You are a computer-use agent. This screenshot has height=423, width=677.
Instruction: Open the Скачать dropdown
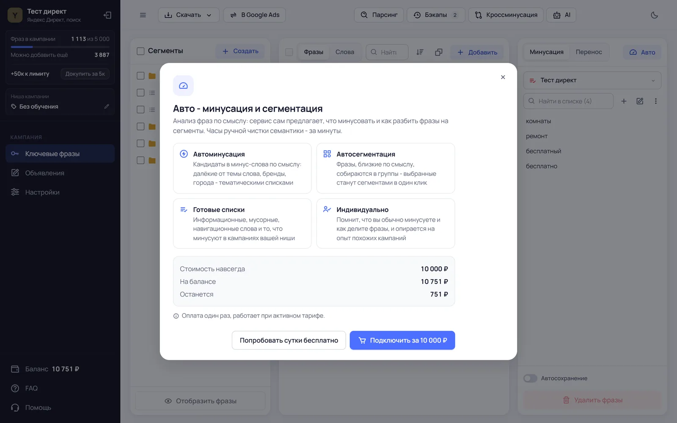tap(189, 15)
